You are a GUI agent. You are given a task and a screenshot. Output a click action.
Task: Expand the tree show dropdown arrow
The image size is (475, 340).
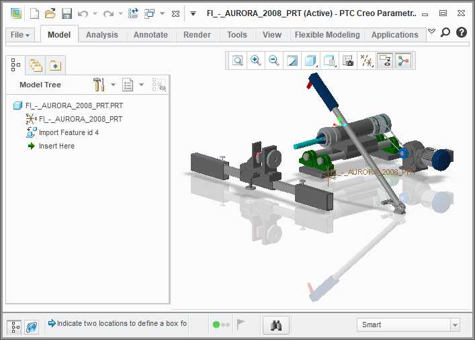[x=141, y=85]
